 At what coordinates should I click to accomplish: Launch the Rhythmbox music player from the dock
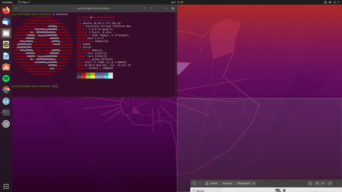pyautogui.click(x=6, y=45)
